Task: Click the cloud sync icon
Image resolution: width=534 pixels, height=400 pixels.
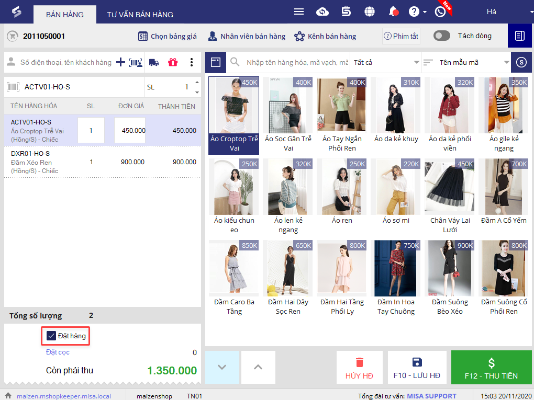Action: [x=322, y=12]
